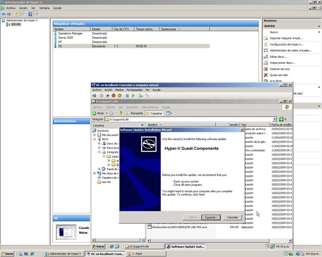Expand Mis sitios de red node
322x257 pixels.
pos(94,173)
